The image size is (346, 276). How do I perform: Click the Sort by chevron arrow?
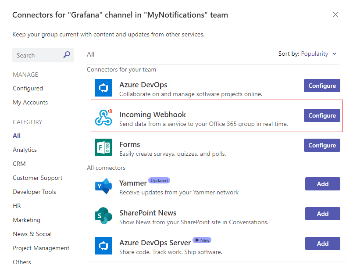(x=334, y=54)
